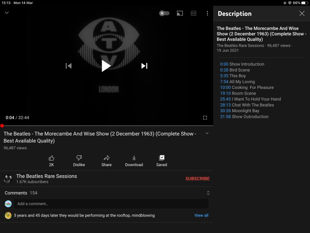This screenshot has height=233, width=310.
Task: Download the video
Action: 134,160
